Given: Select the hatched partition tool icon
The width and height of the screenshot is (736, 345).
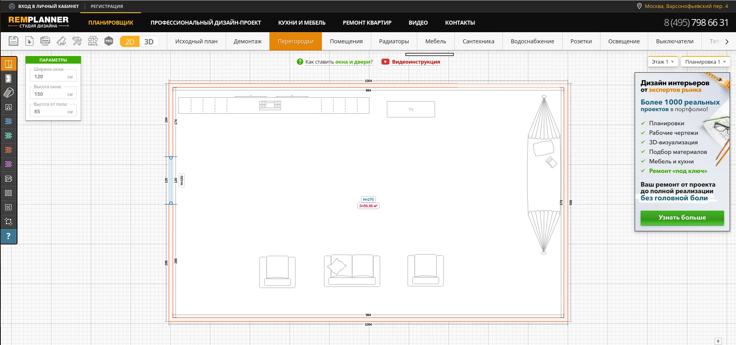Looking at the screenshot, I should click(8, 178).
